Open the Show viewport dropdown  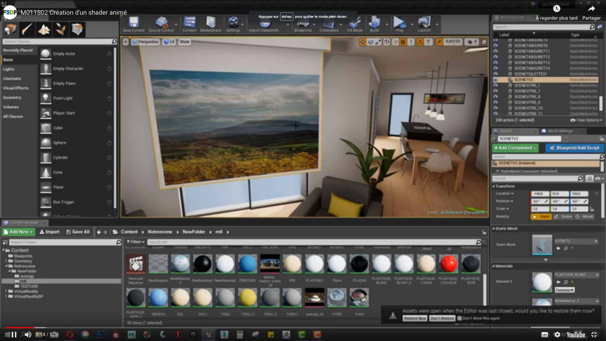[184, 42]
